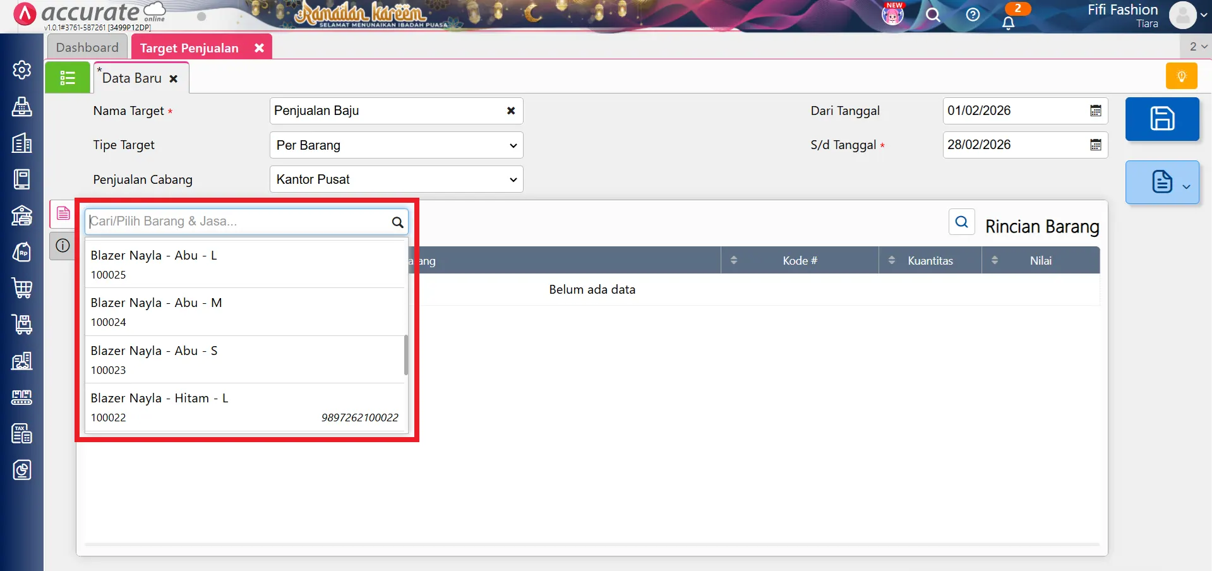Click the Cari/Pilih Barang & Jasa search field
1212x571 pixels.
coord(239,222)
